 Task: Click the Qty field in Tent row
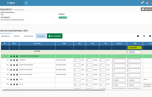(77, 80)
